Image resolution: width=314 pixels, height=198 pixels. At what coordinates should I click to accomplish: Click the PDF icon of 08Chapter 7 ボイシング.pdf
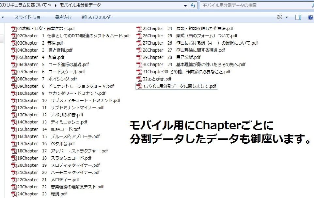(14, 79)
